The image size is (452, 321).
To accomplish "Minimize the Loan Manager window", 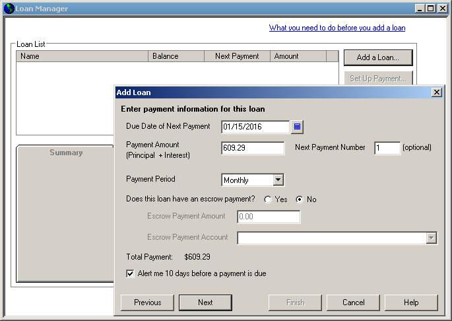I will point(420,9).
